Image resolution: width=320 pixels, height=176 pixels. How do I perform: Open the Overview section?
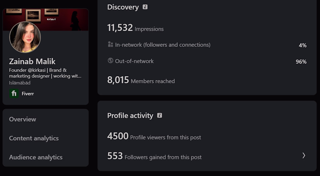tap(22, 119)
